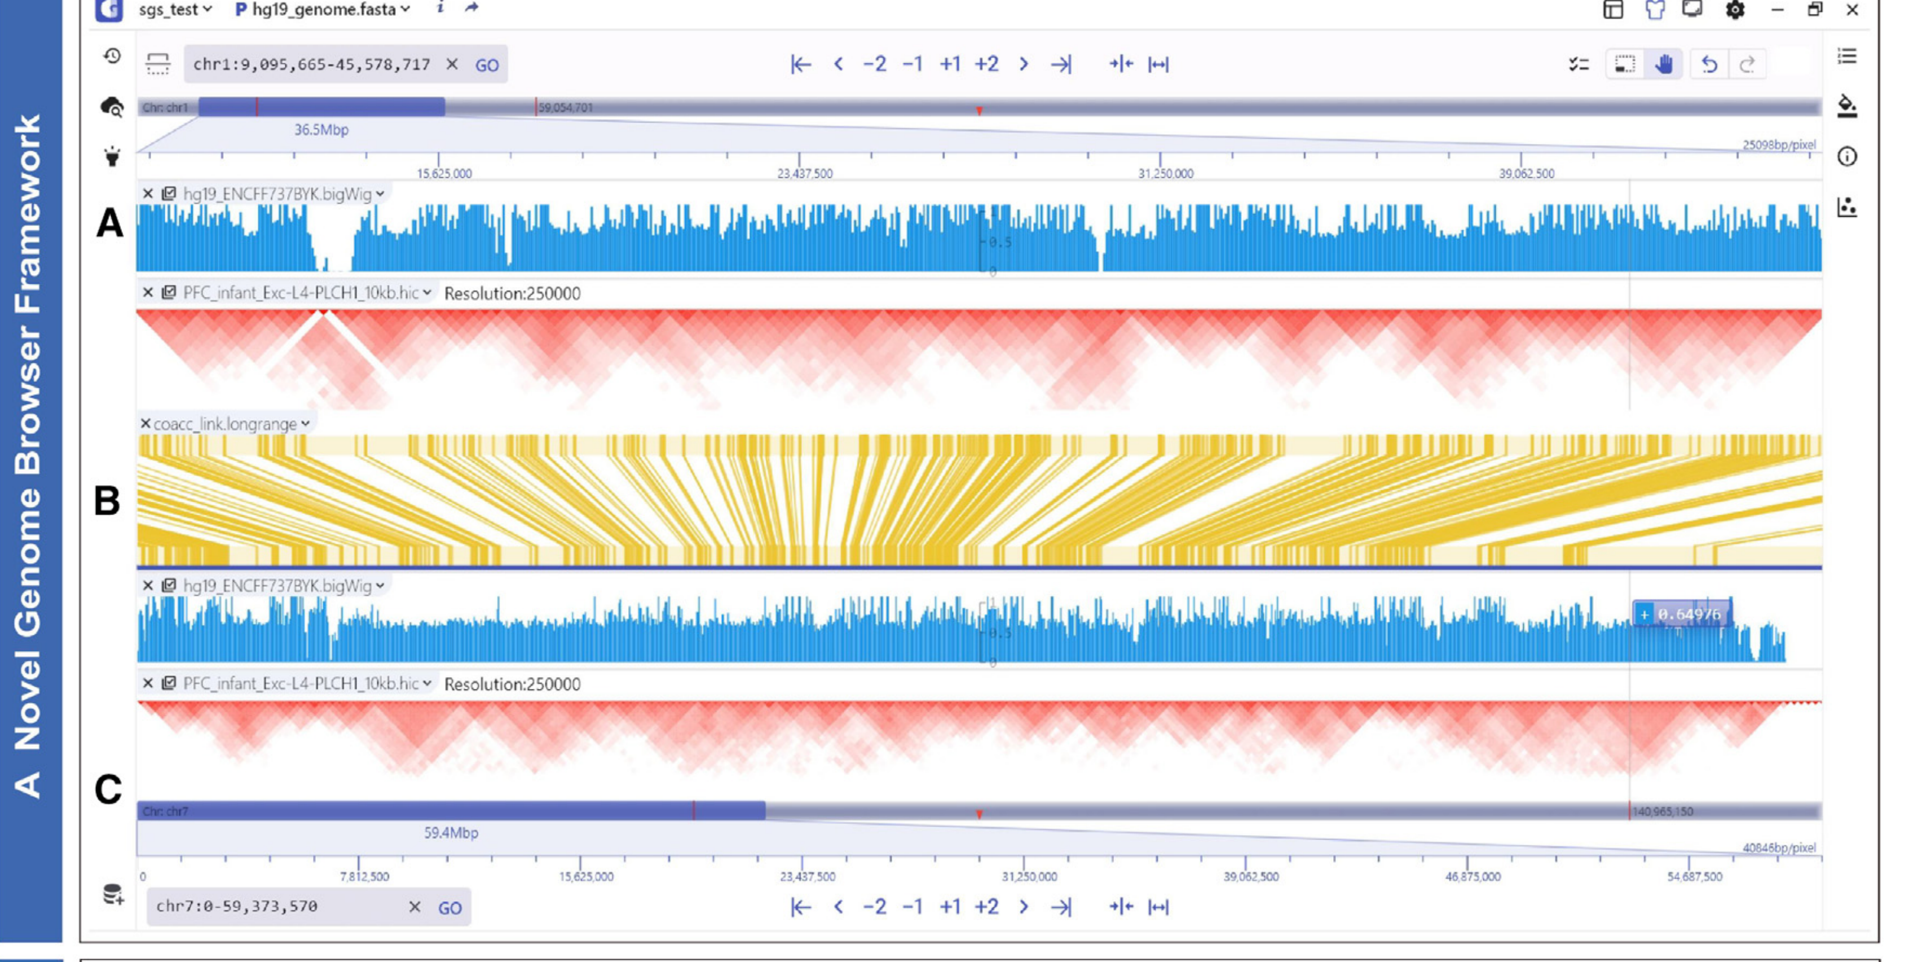The height and width of the screenshot is (962, 1922).
Task: Click bottom -2 zoom step
Action: coord(875,907)
